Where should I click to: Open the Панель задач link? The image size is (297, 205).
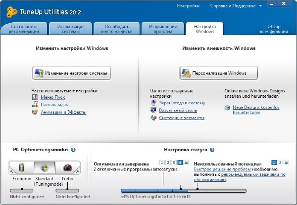pyautogui.click(x=54, y=105)
